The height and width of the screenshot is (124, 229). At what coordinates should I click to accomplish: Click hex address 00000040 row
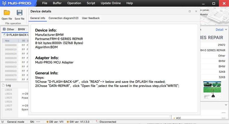point(11,62)
